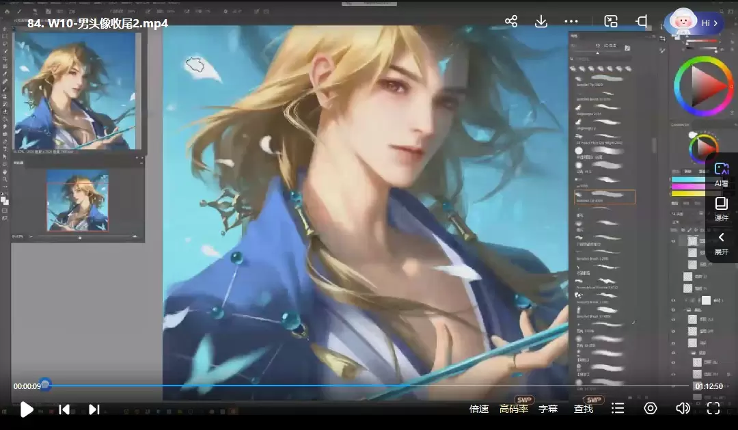Select the Crop tool

click(x=5, y=59)
